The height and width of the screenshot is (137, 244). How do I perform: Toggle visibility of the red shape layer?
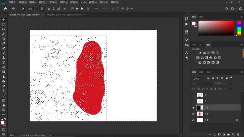click(x=193, y=114)
